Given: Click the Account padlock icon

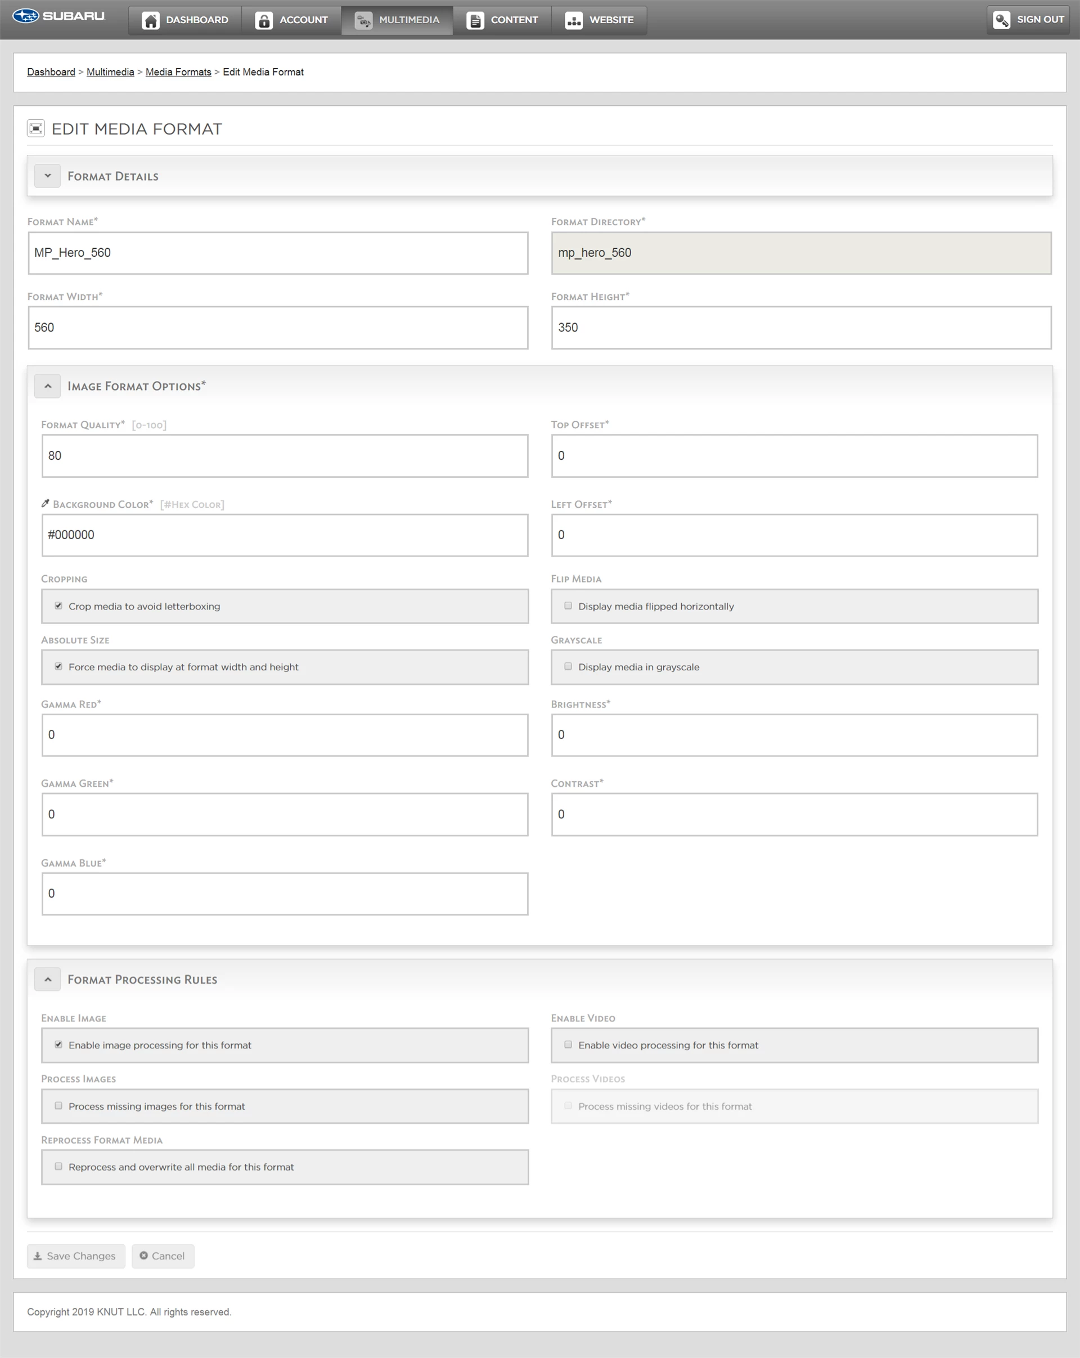Looking at the screenshot, I should coord(264,20).
